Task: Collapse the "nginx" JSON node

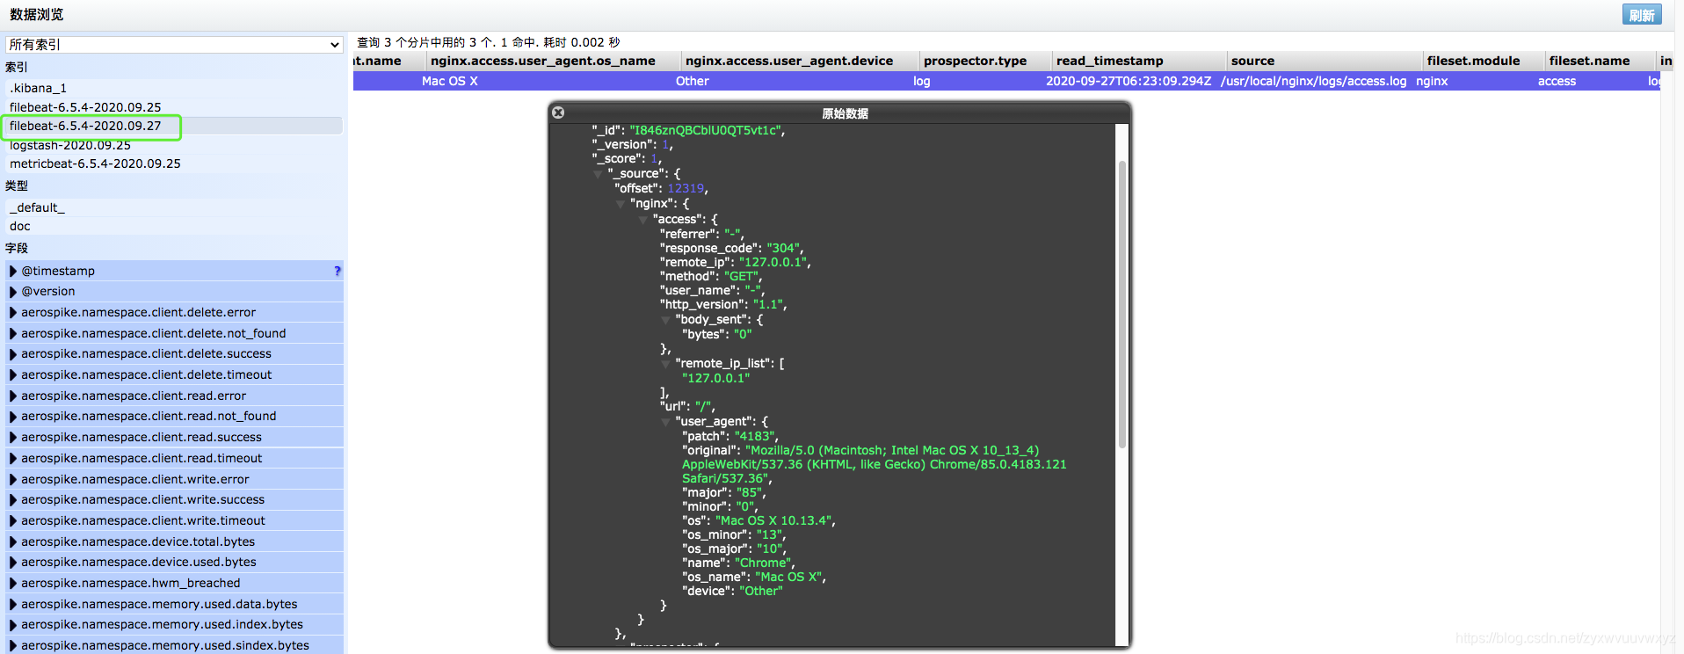Action: (x=621, y=204)
